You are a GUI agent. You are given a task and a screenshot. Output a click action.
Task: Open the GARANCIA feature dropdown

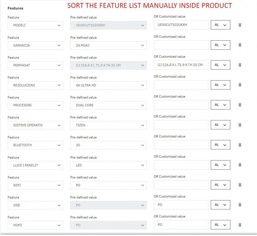point(35,45)
